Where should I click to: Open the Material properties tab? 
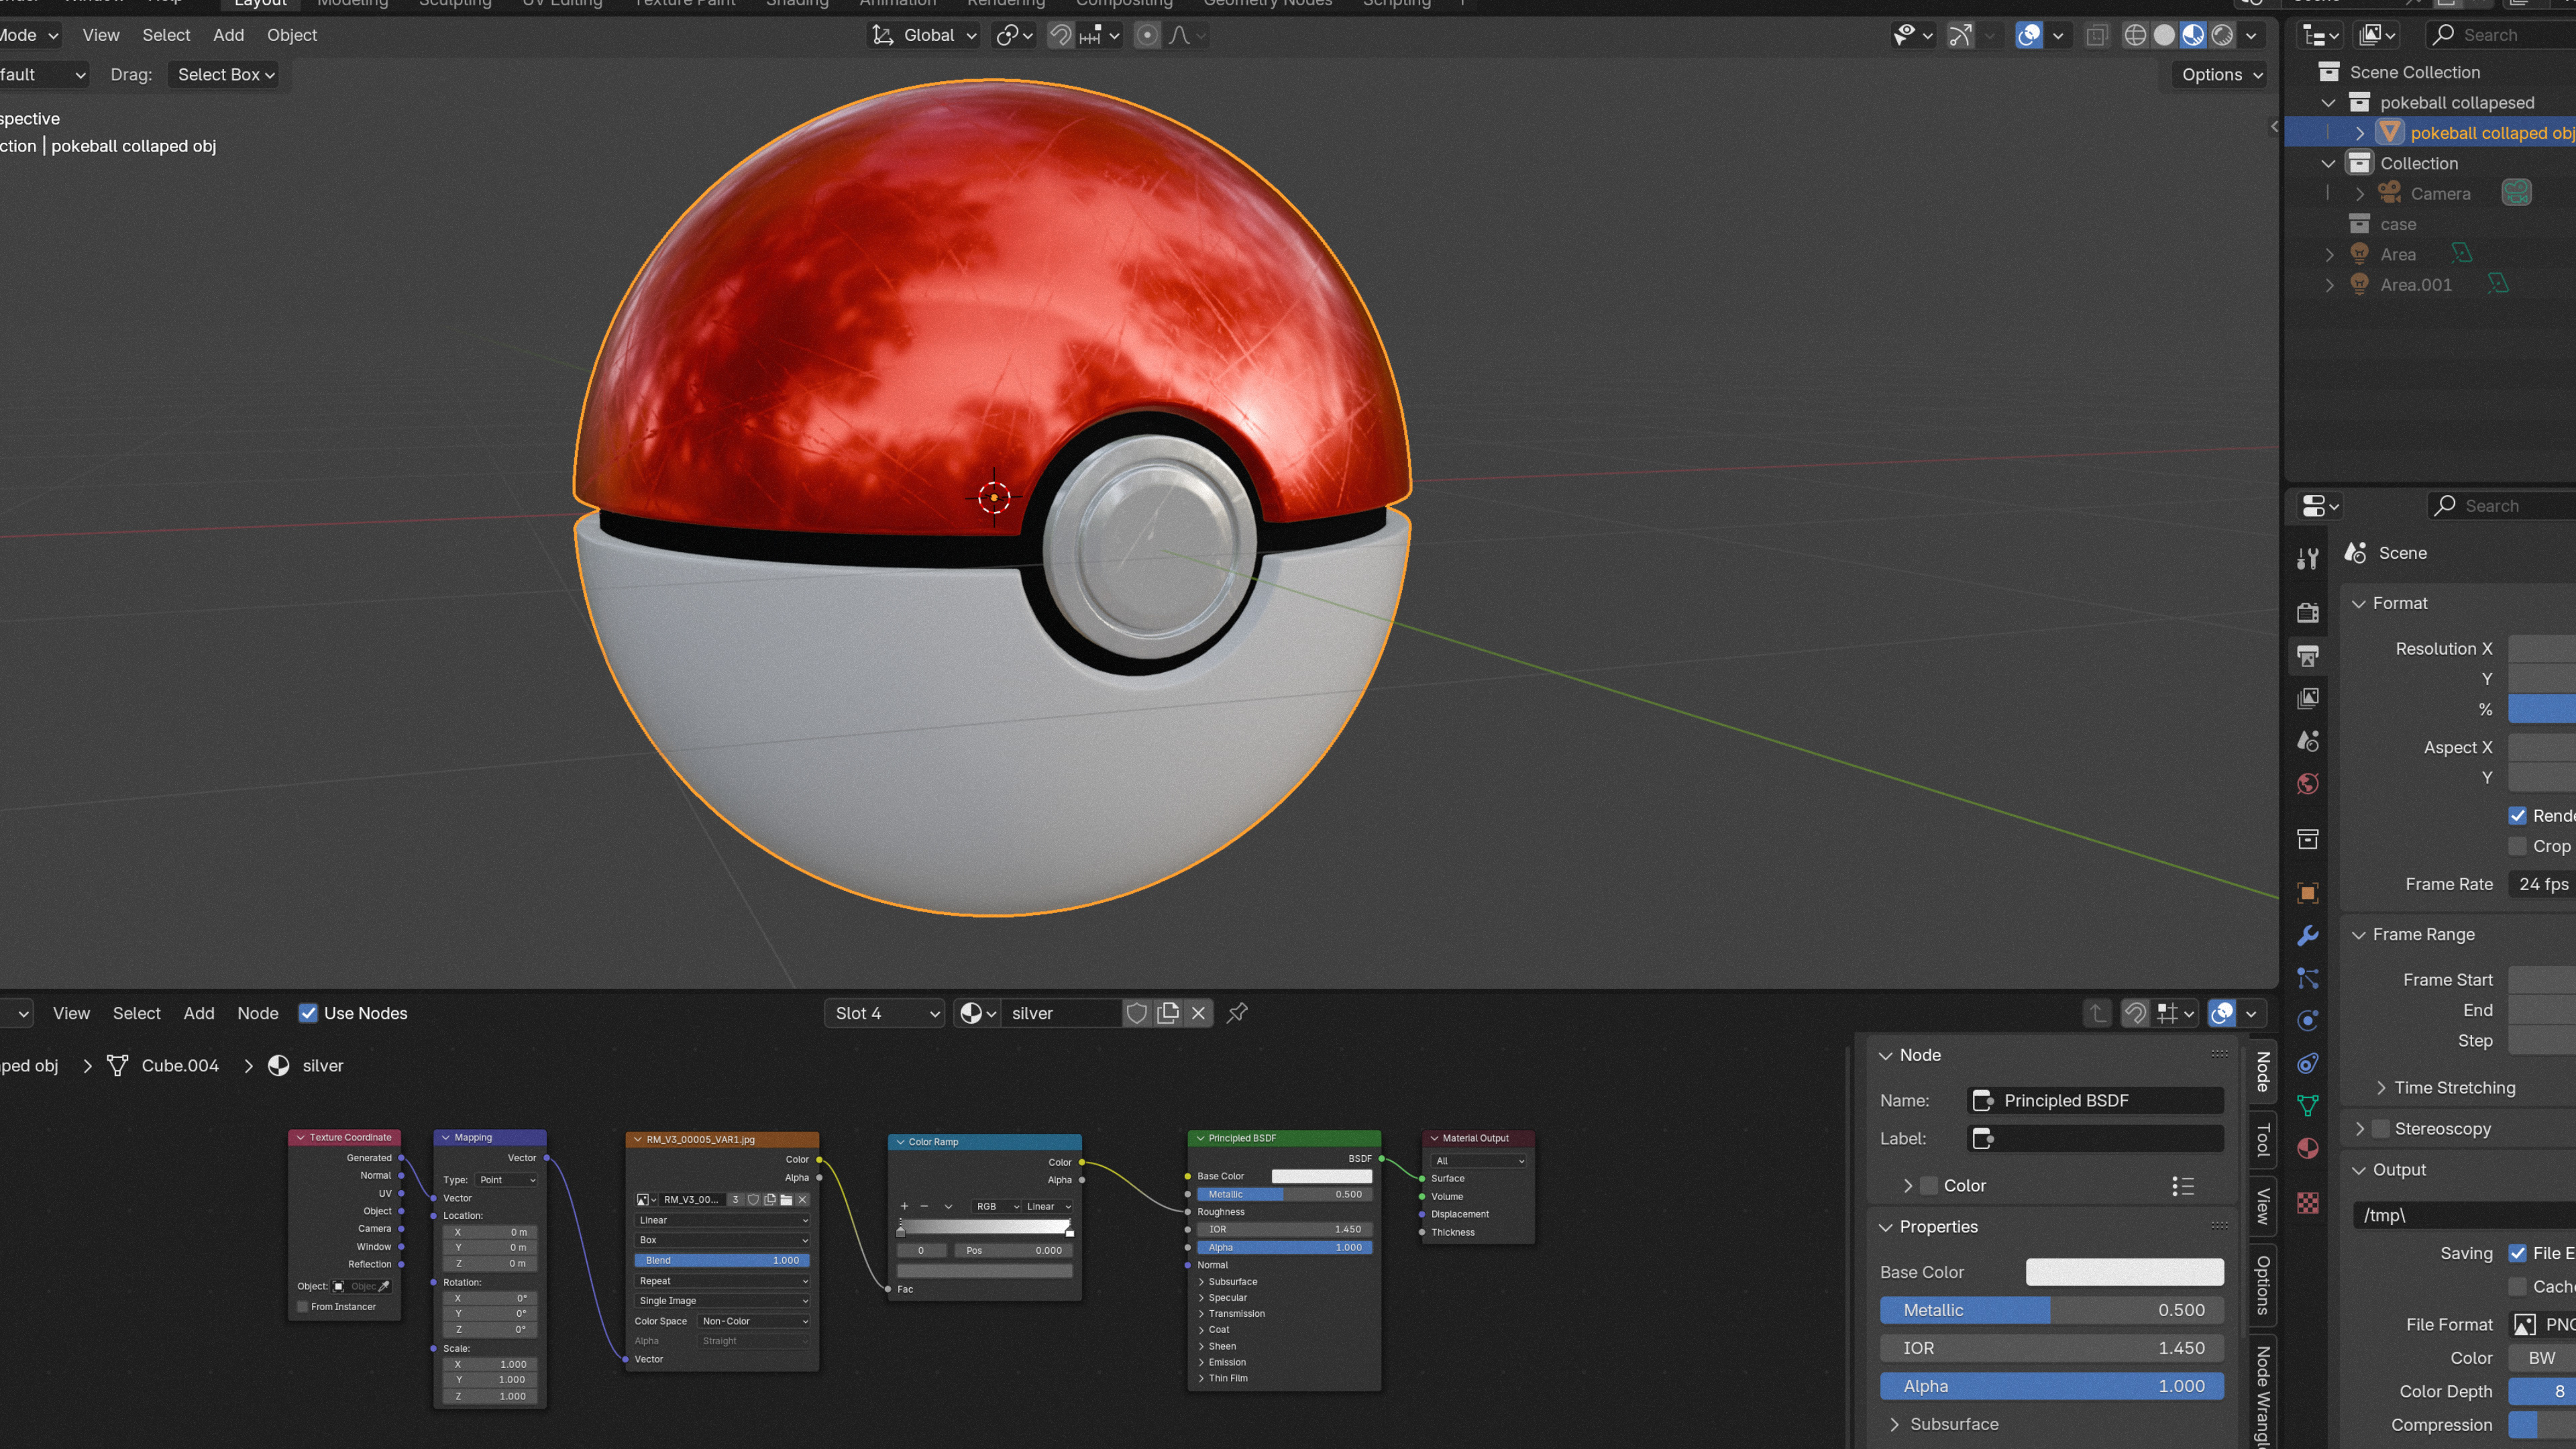coord(2308,1148)
